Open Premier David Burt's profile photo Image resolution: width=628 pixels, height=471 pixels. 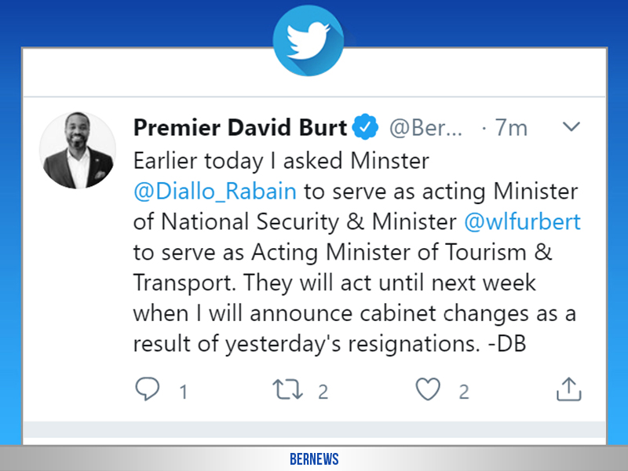[78, 149]
